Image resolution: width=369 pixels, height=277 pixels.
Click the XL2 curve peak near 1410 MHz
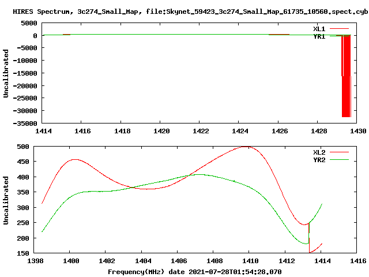click(x=246, y=147)
